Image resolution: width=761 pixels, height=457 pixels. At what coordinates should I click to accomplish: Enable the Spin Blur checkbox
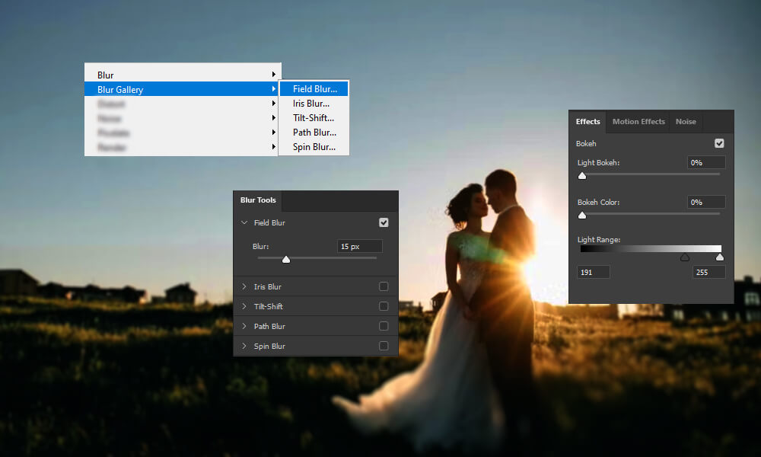pos(384,346)
